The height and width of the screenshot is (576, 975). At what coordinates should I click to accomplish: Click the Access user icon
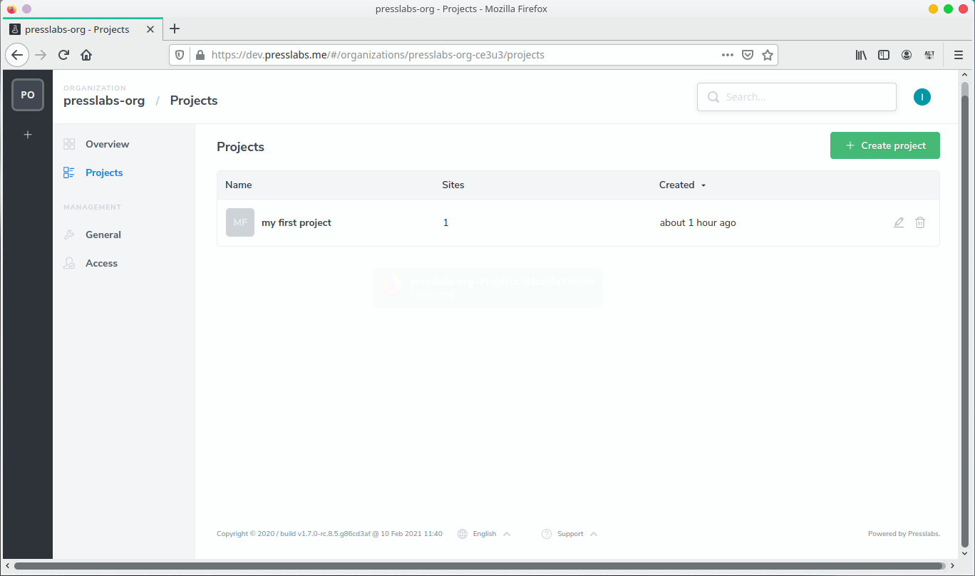[x=69, y=263]
